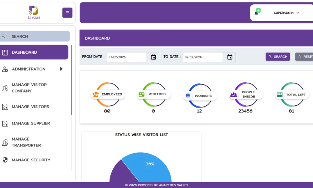
Task: Click the Manage Transporter icon
Action: (x=5, y=143)
